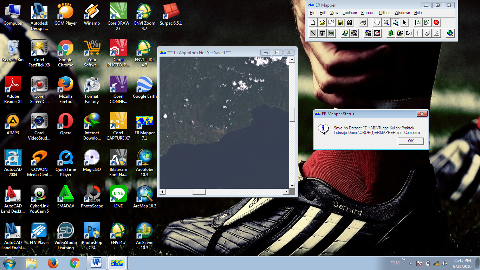
Task: Click the green Refresh image icon
Action: coord(418,22)
